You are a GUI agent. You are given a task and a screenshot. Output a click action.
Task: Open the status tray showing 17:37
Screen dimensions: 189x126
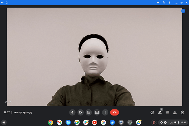(173, 123)
